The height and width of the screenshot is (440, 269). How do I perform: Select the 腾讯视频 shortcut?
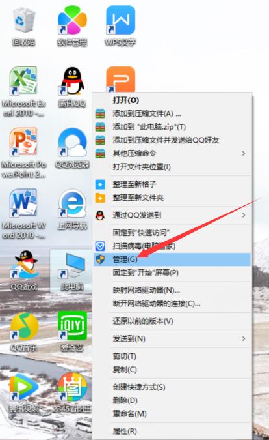[24, 393]
